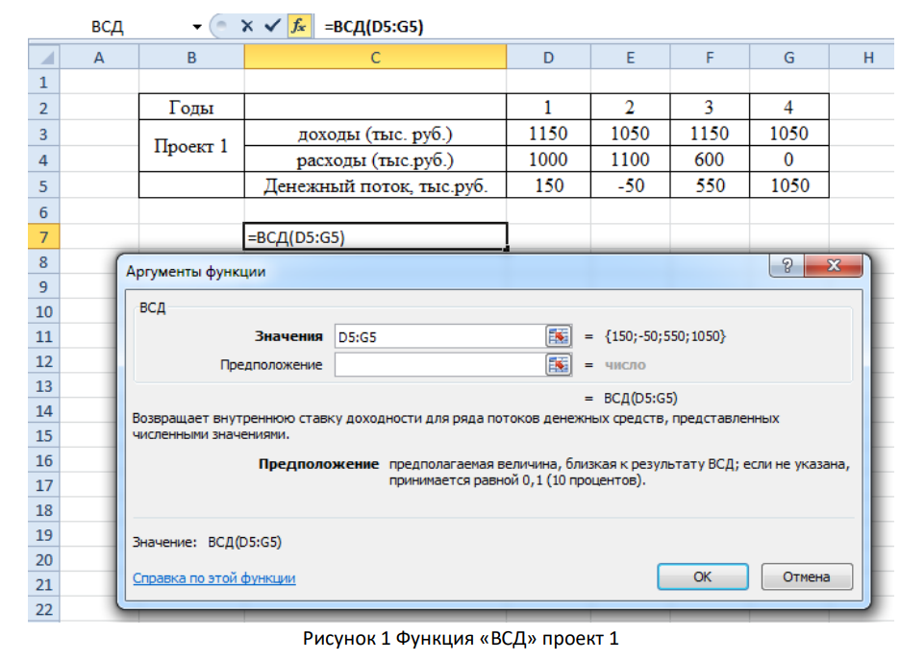Select column G header
This screenshot has height=661, width=900.
pos(789,58)
